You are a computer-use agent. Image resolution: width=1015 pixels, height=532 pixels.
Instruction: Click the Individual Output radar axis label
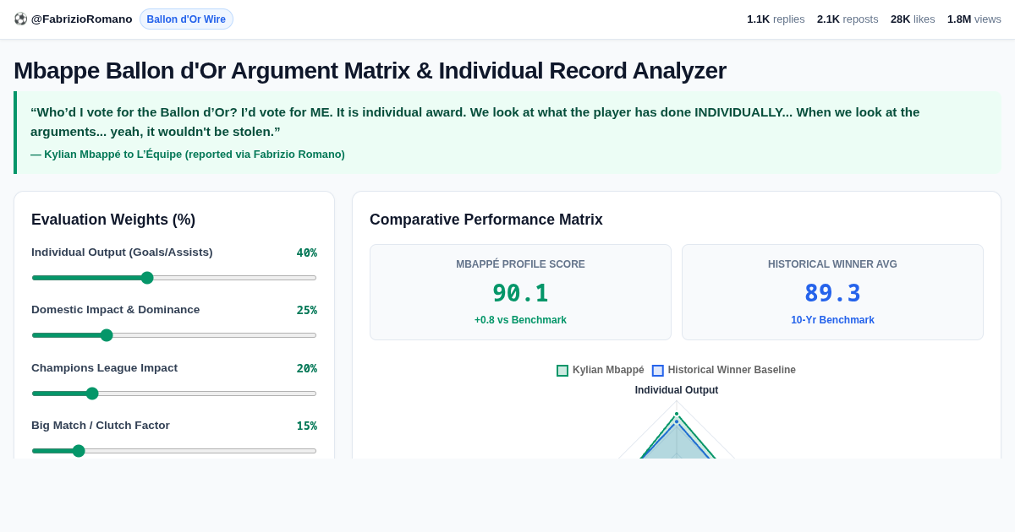(x=677, y=390)
